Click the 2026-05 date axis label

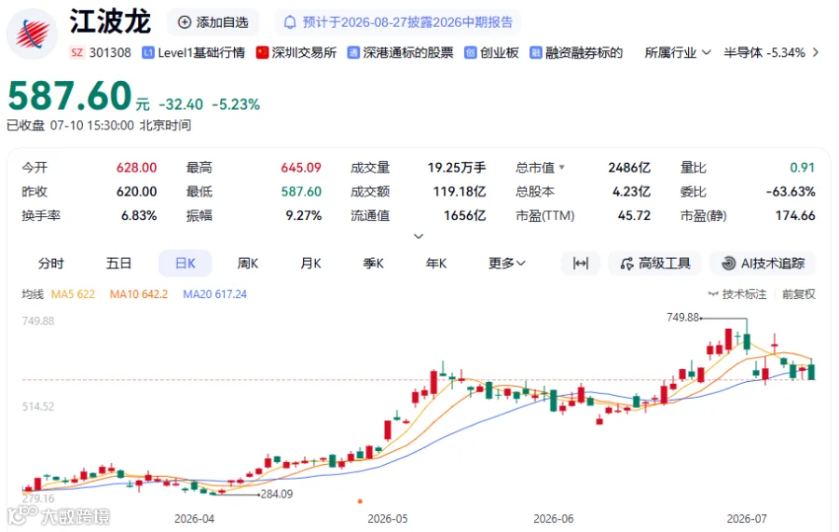coord(388,519)
